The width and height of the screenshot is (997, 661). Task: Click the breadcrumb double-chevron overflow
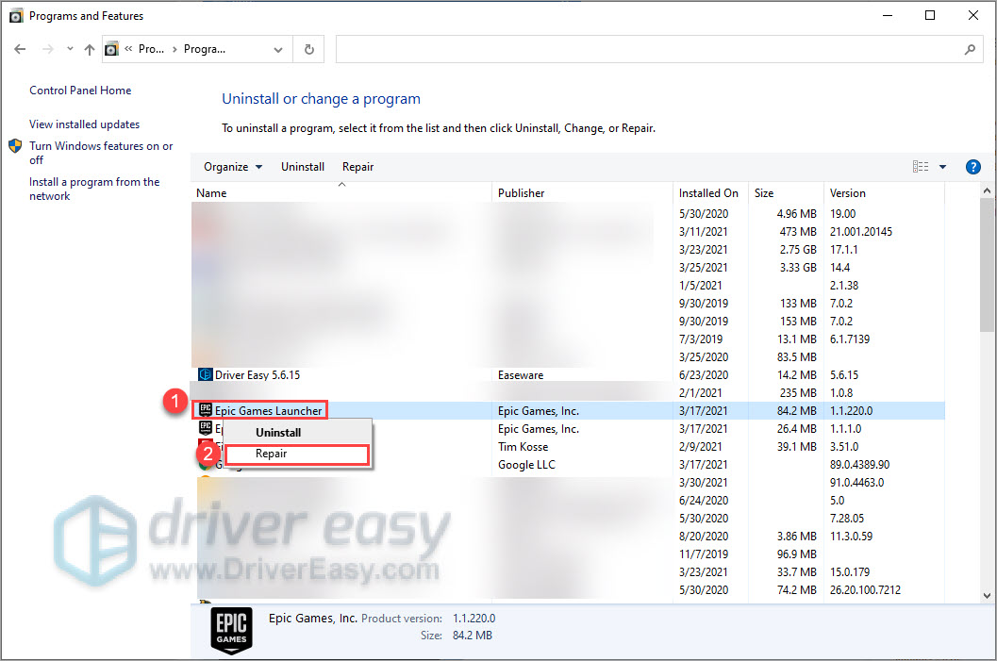click(128, 49)
